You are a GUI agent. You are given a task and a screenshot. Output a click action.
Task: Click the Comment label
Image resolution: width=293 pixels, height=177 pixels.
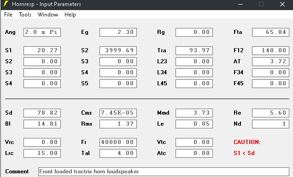(x=17, y=171)
